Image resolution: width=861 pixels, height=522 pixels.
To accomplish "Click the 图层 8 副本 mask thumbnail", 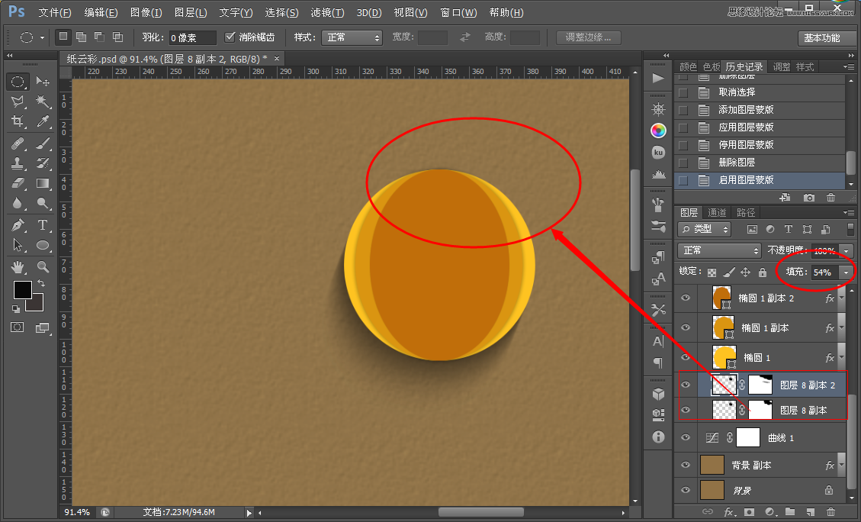I will coord(760,410).
